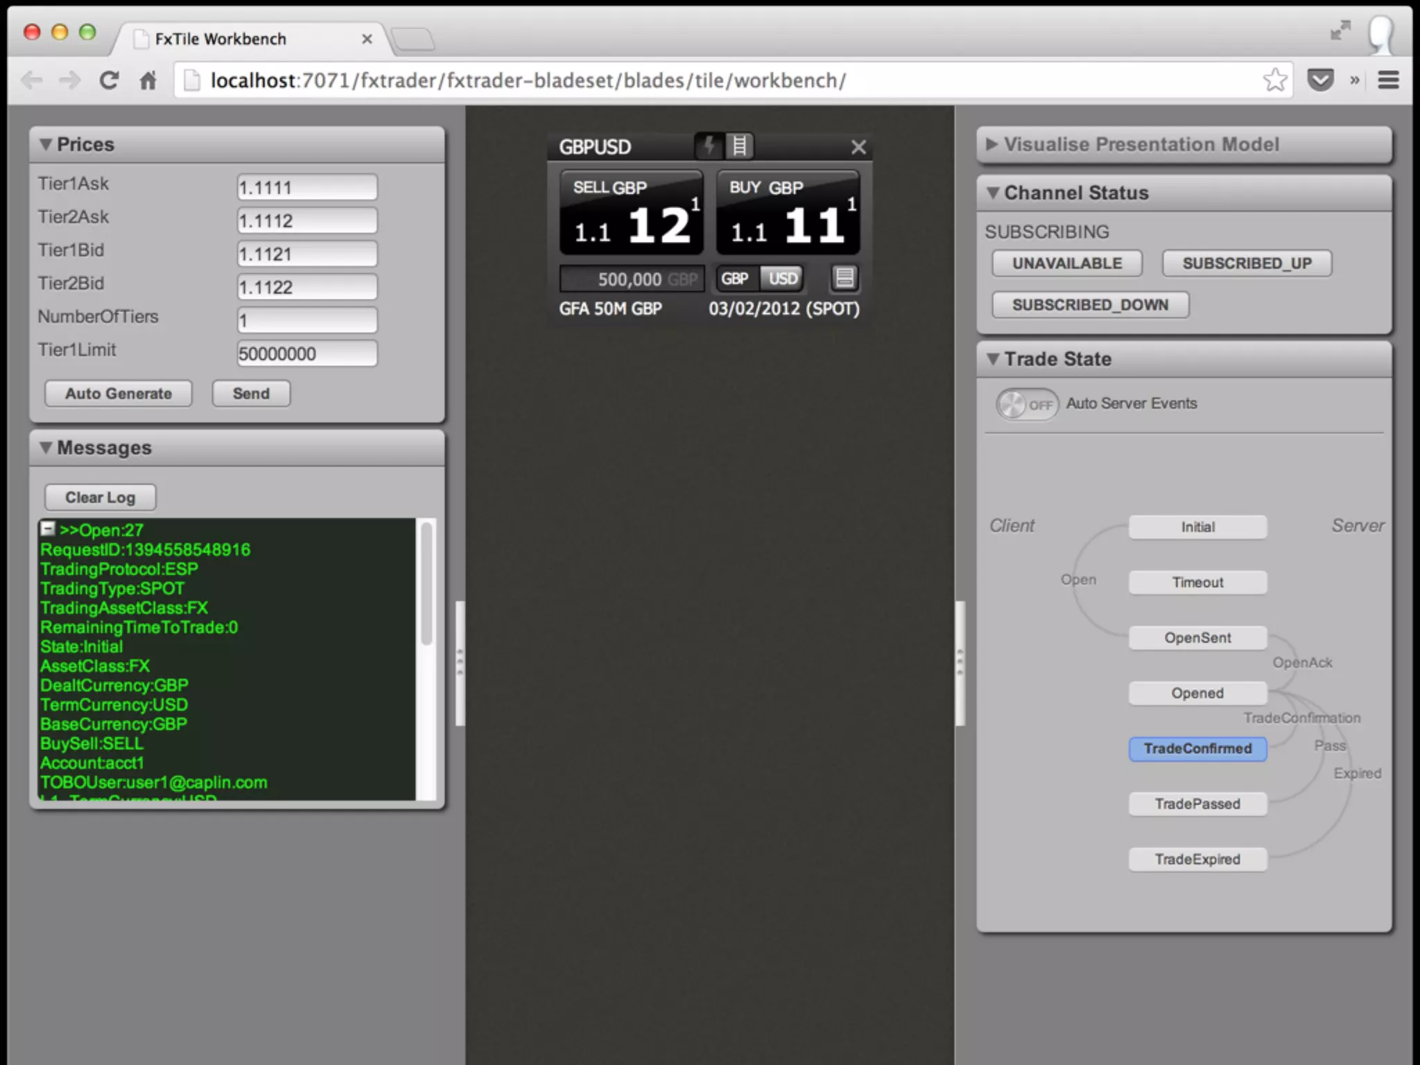Click the SELL GBP price button
Image resolution: width=1420 pixels, height=1065 pixels.
(x=631, y=213)
